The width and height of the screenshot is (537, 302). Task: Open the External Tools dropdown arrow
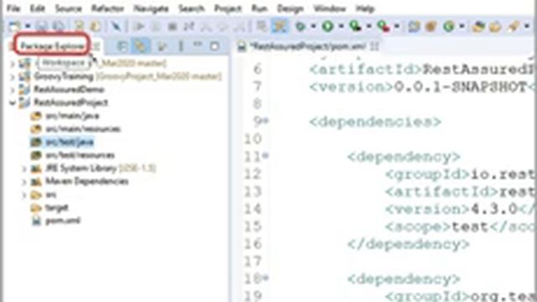[x=397, y=26]
